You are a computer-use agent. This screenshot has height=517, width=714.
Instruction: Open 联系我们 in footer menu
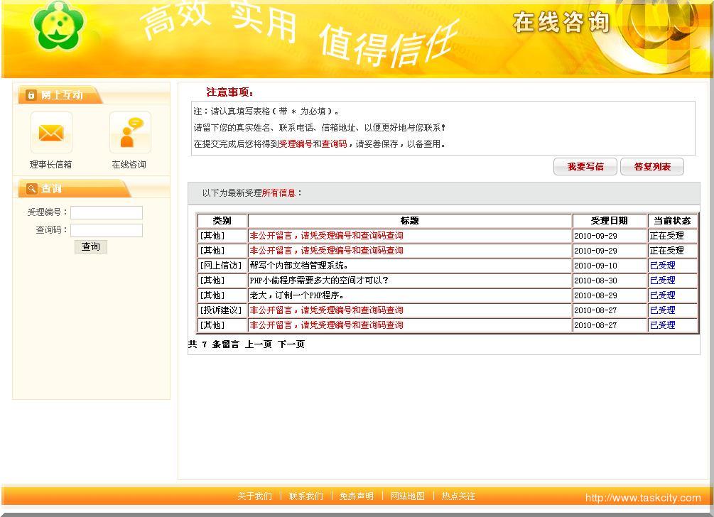pos(305,496)
